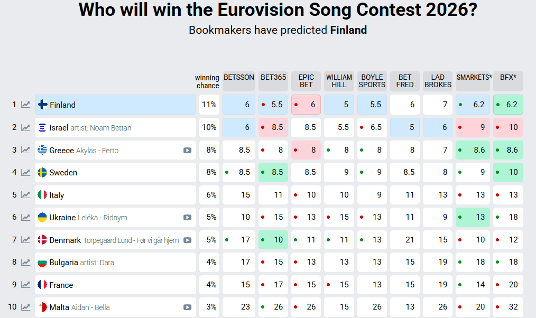Click the France flag icon

(x=42, y=285)
